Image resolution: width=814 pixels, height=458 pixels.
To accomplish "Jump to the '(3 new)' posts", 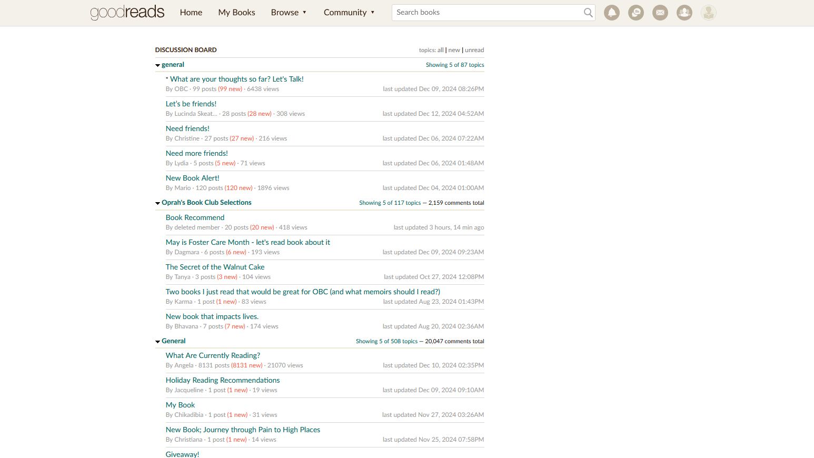I will 227,277.
